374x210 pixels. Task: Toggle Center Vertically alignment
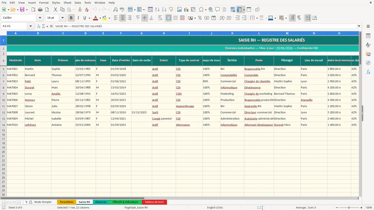point(145,18)
